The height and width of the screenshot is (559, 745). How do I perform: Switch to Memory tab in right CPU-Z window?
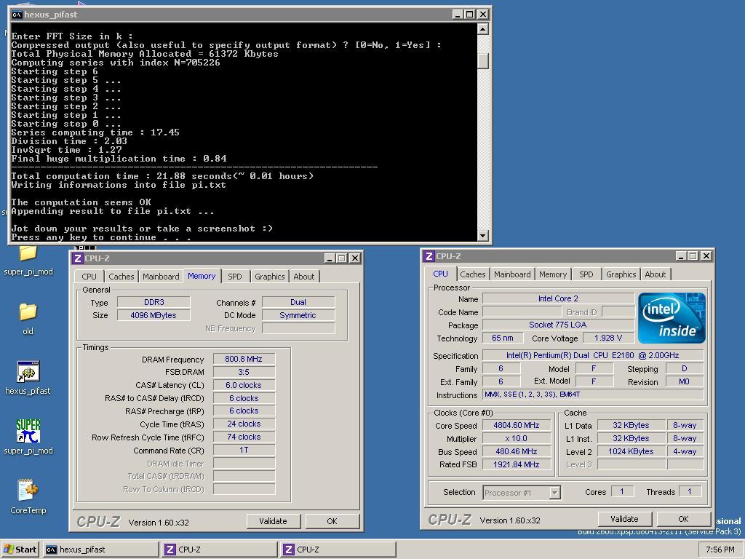coord(553,274)
